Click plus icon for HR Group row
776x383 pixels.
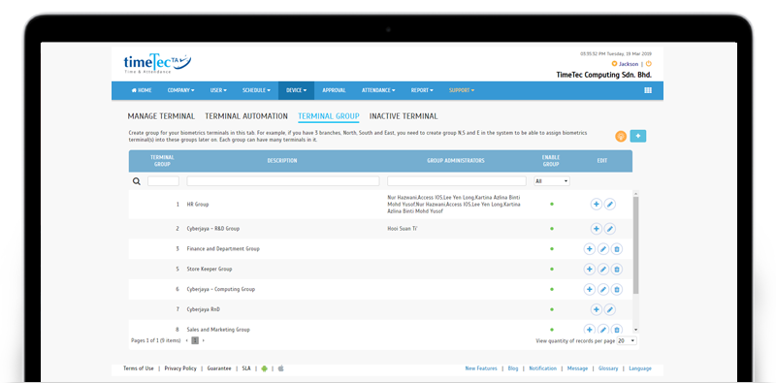click(x=597, y=204)
